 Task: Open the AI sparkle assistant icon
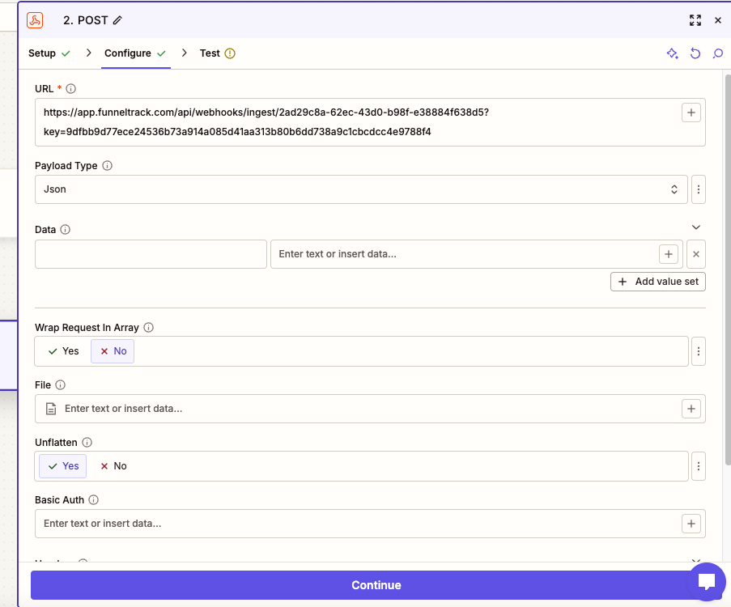tap(672, 53)
